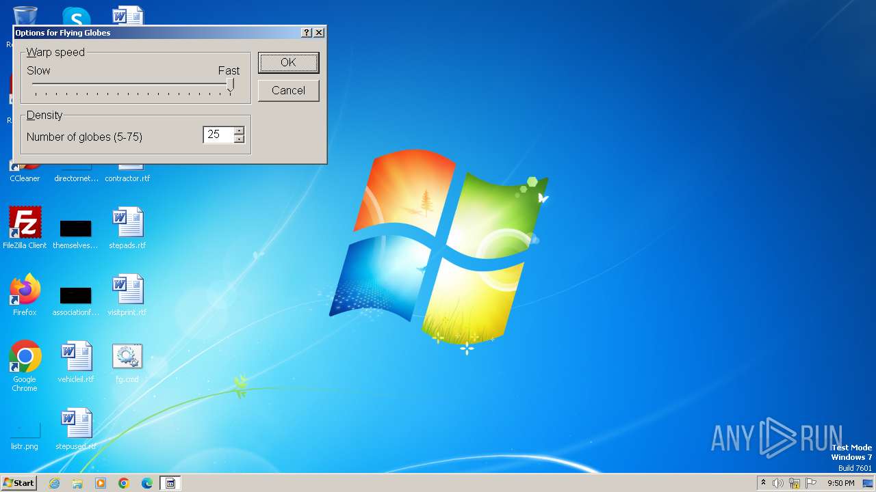Screen dimensions: 876x492
Task: Decrease the number of globes
Action: click(239, 139)
